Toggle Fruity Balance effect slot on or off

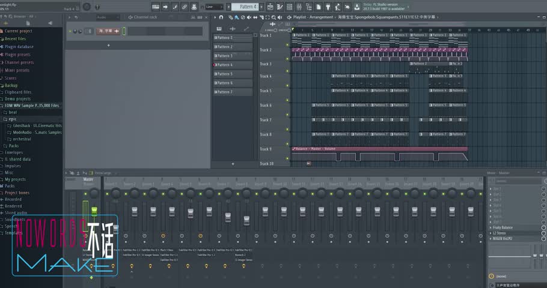pos(543,228)
